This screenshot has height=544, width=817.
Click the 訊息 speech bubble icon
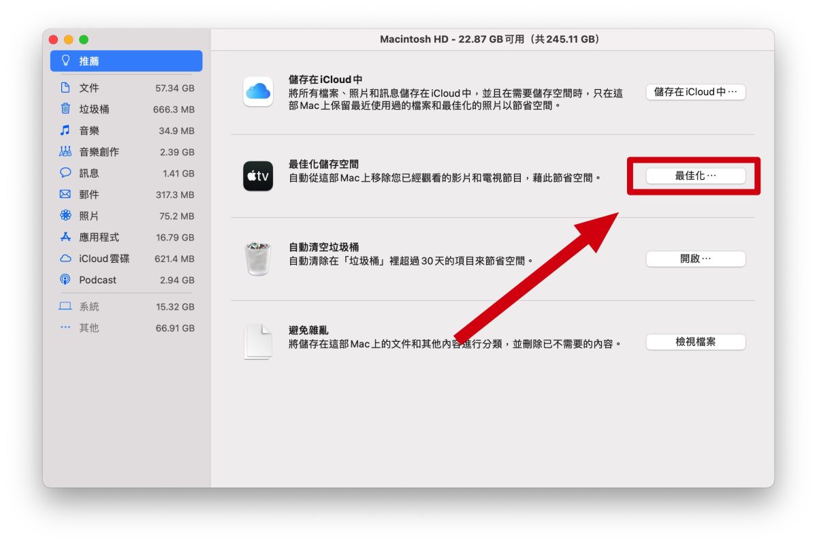65,173
